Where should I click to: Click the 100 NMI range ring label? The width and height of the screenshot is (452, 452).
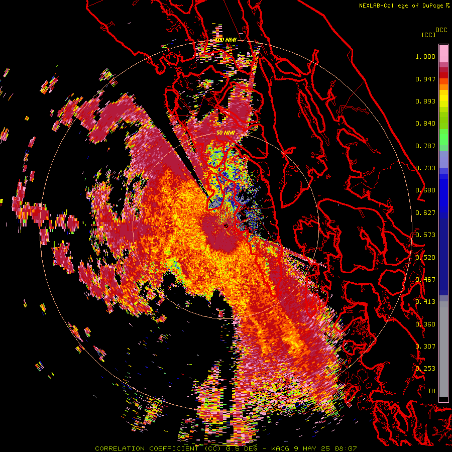(225, 40)
